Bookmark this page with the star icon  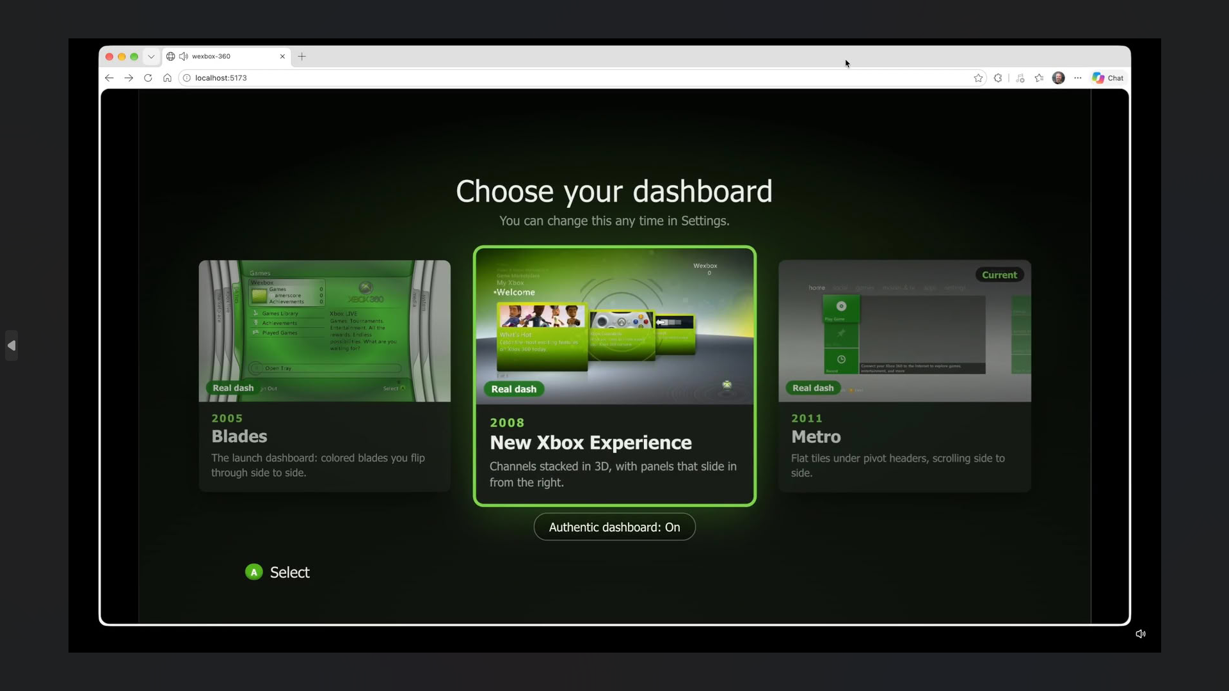(x=978, y=78)
